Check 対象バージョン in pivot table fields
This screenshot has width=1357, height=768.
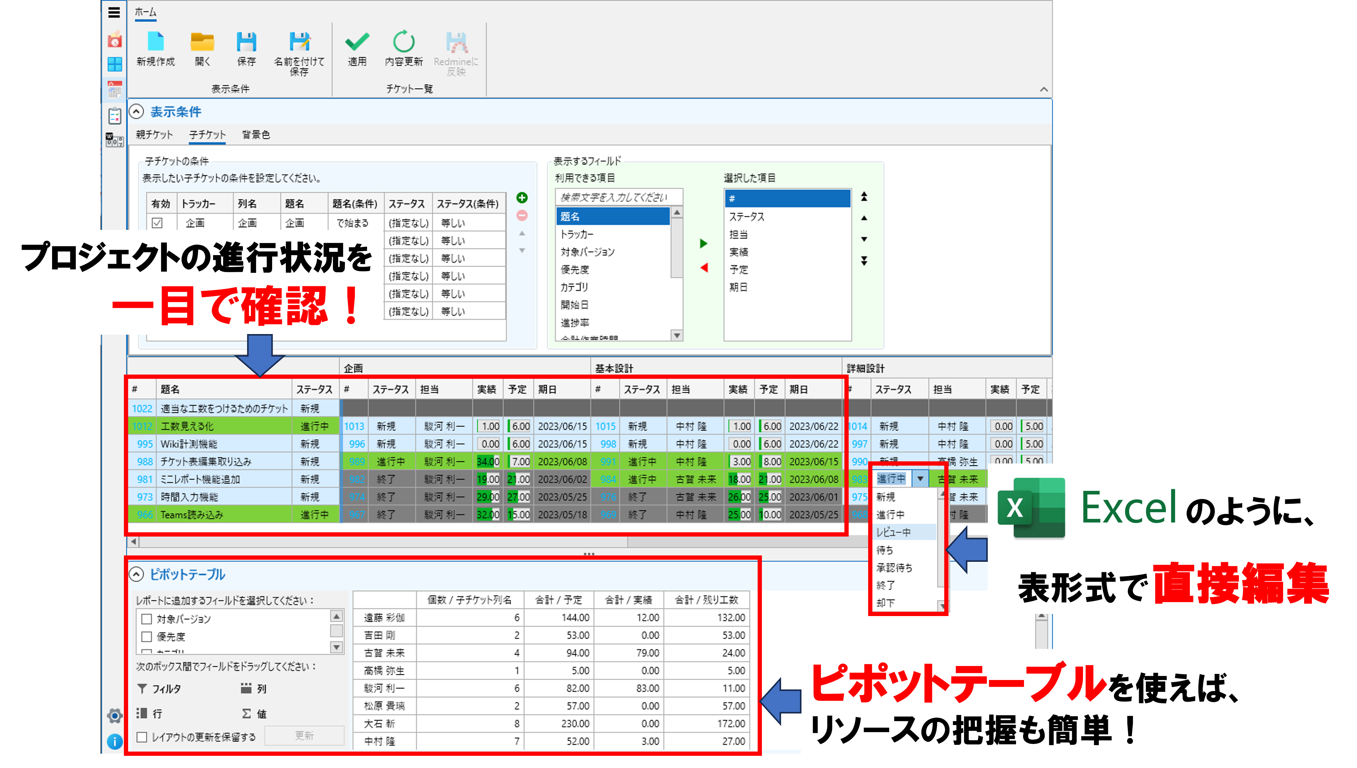(x=146, y=619)
